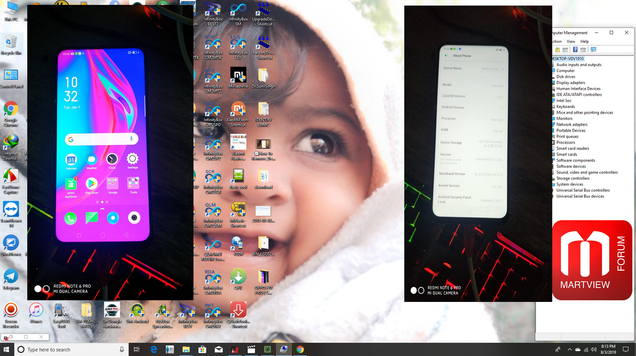Open the InfinityBox CM2SPD shortcut
The image size is (636, 356).
213,114
